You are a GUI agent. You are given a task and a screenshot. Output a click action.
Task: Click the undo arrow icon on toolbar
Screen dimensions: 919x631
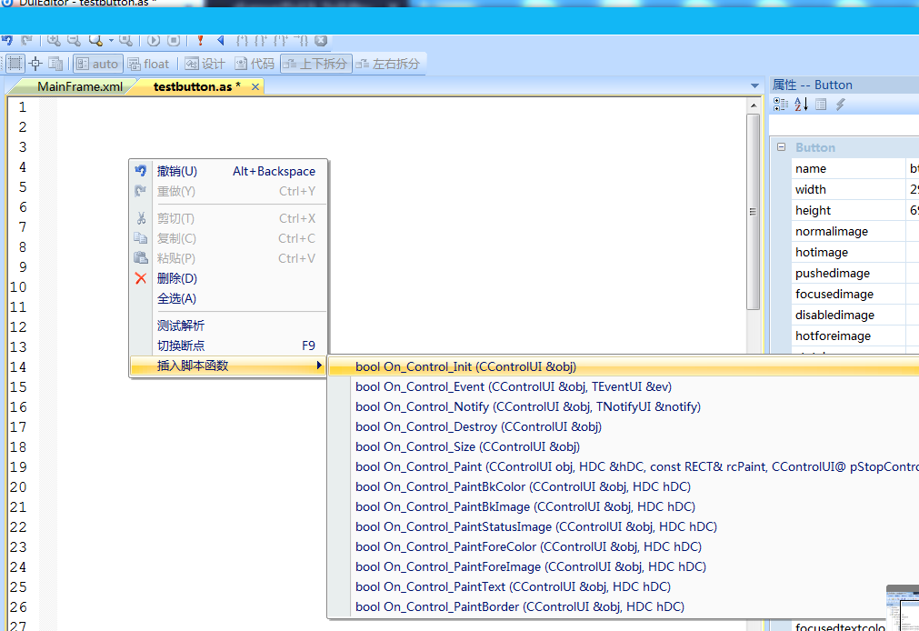(7, 41)
